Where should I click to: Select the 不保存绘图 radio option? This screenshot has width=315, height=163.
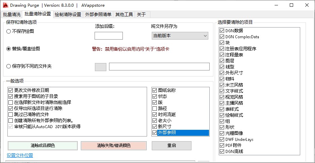click(x=9, y=31)
